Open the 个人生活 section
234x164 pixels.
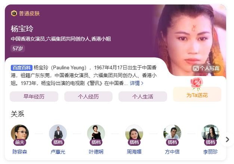tap(143, 97)
